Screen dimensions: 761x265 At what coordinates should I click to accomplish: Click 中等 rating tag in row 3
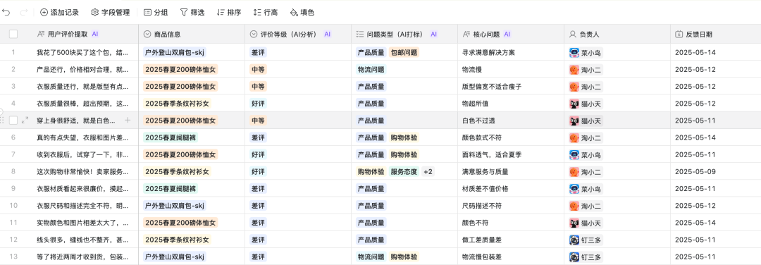(258, 87)
